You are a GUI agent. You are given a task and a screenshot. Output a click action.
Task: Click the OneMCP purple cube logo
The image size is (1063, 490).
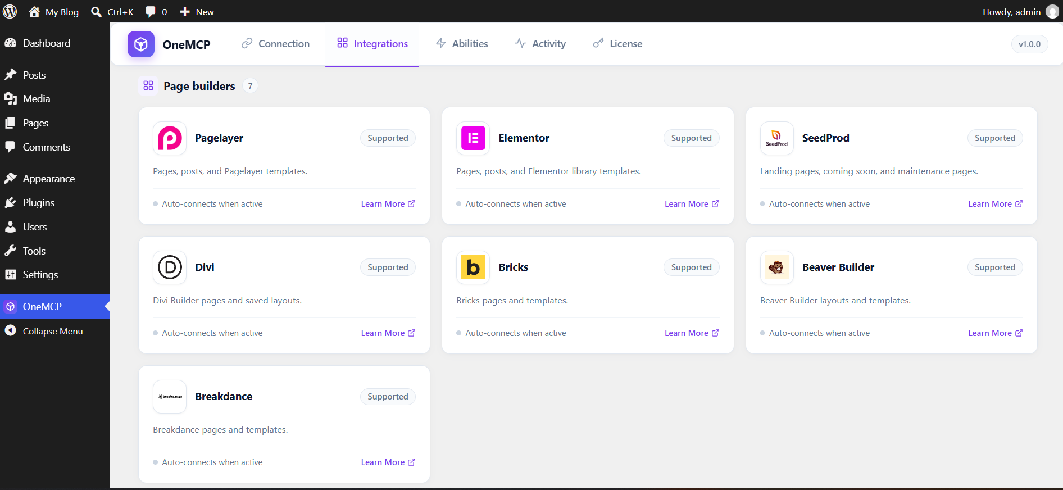coord(141,44)
